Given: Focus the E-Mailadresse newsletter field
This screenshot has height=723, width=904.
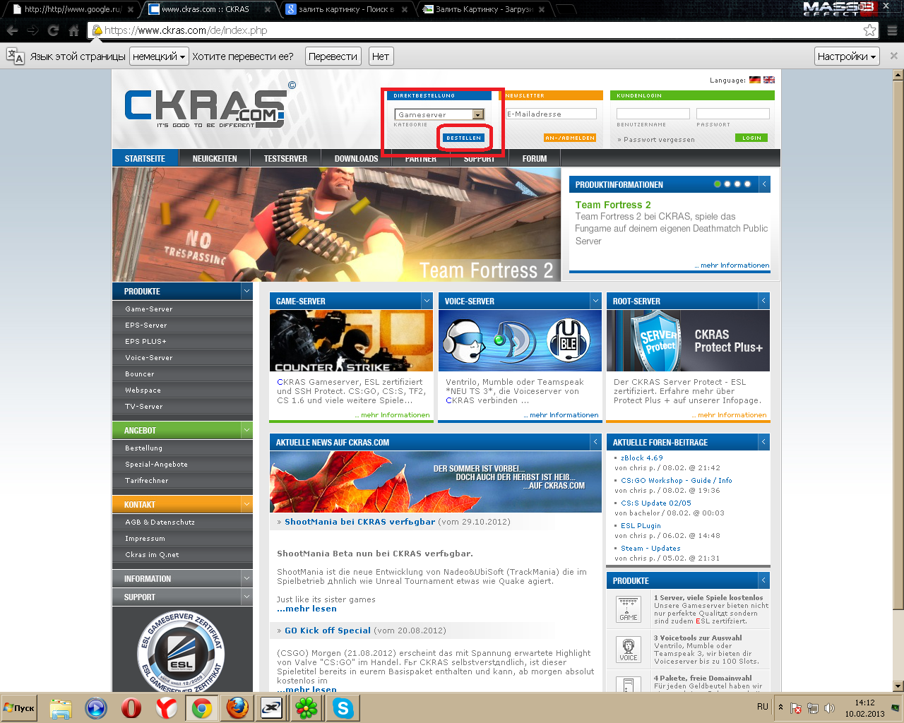Looking at the screenshot, I should (551, 114).
